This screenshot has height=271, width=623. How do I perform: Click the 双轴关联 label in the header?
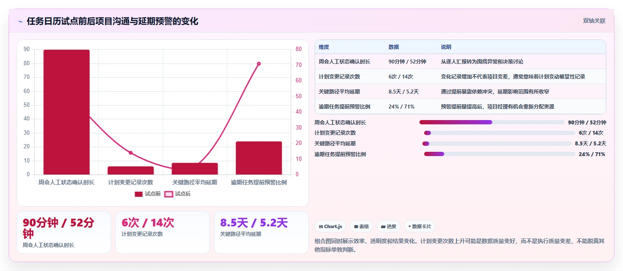point(594,21)
